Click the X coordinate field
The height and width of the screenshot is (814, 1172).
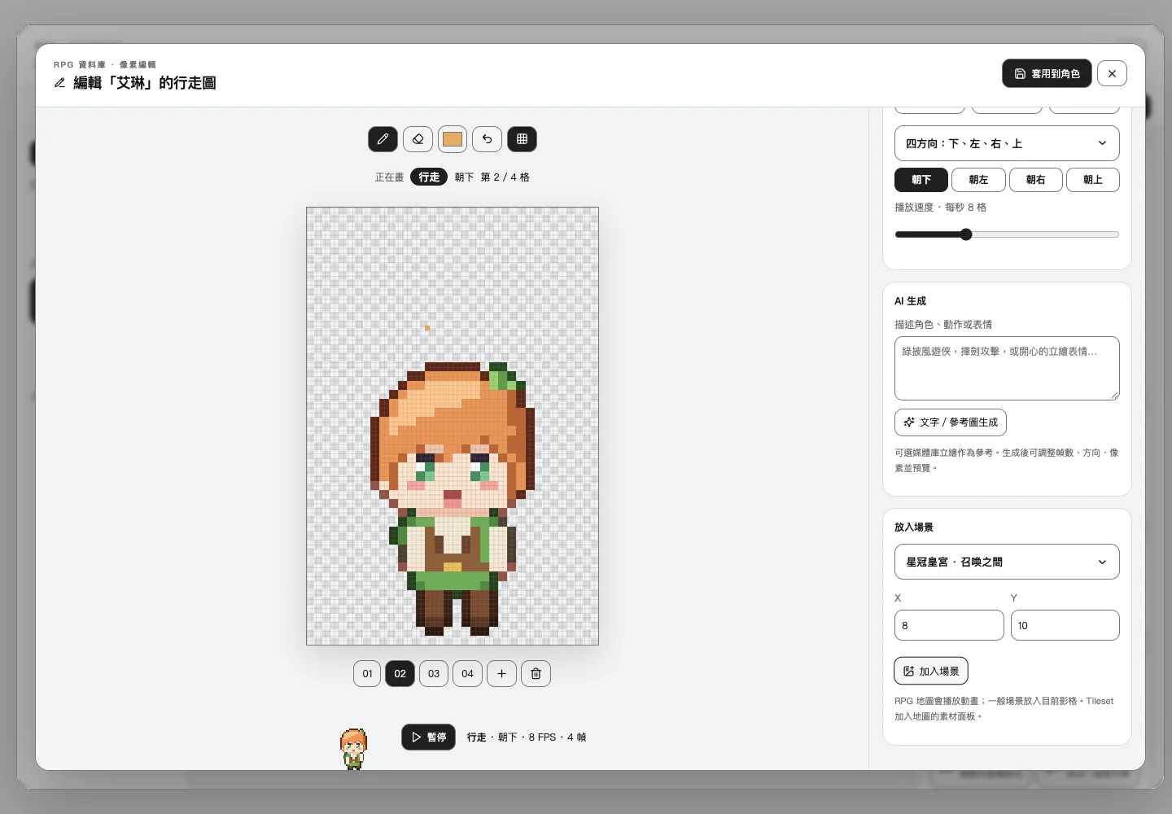click(x=949, y=625)
